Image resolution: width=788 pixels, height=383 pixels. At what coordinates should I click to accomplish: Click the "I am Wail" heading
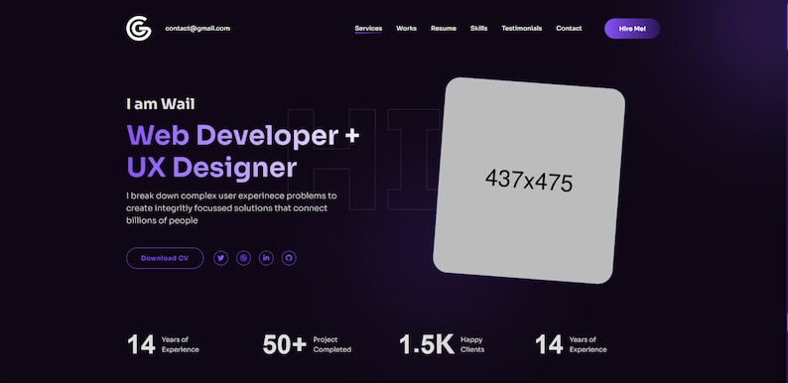pos(161,104)
